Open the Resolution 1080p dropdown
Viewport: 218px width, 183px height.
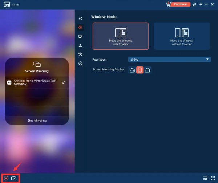click(x=169, y=59)
